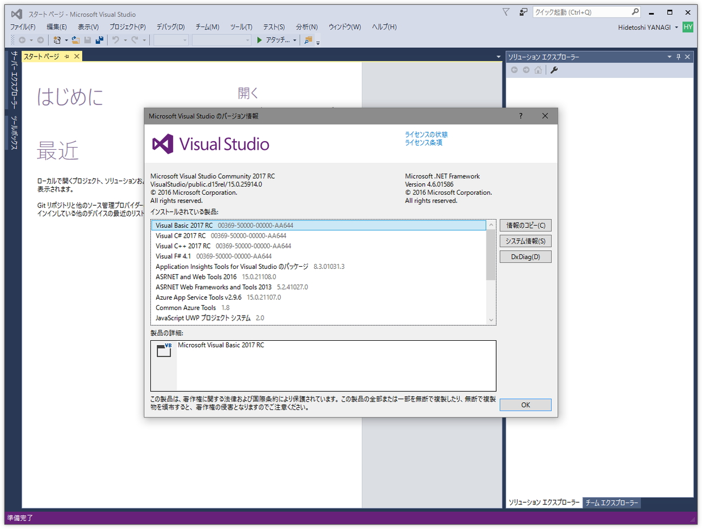Open the ライセンスの状態 link
The height and width of the screenshot is (529, 702).
click(x=426, y=134)
